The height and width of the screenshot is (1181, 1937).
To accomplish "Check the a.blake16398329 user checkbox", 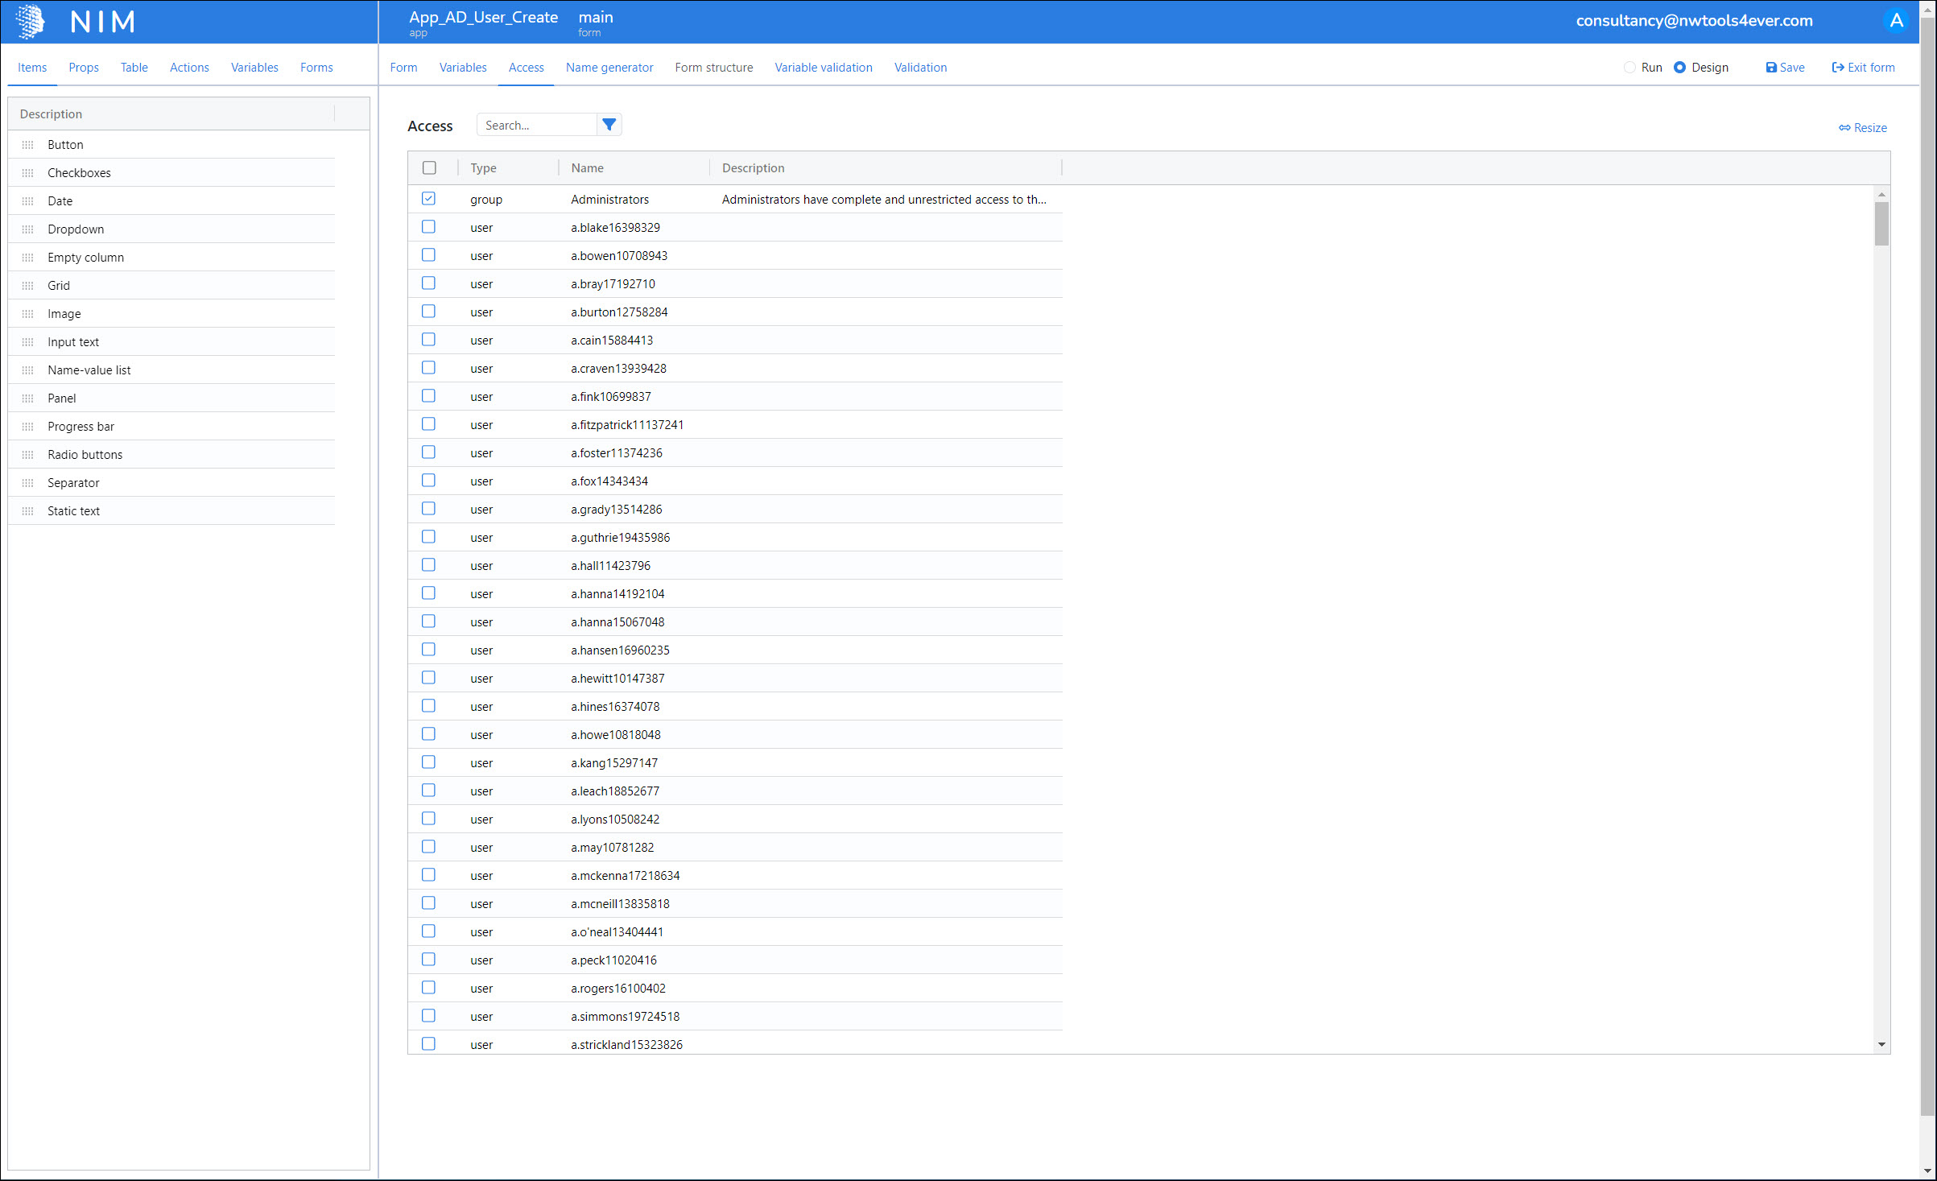I will point(428,227).
